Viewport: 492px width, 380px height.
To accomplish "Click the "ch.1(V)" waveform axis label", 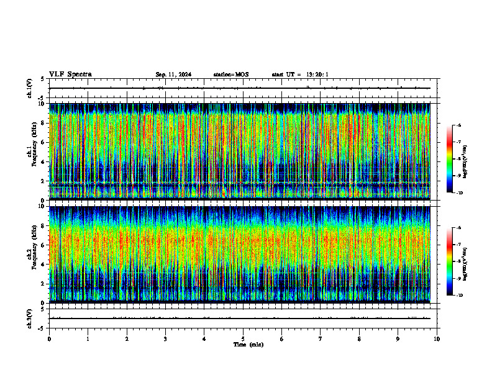I will (x=30, y=88).
